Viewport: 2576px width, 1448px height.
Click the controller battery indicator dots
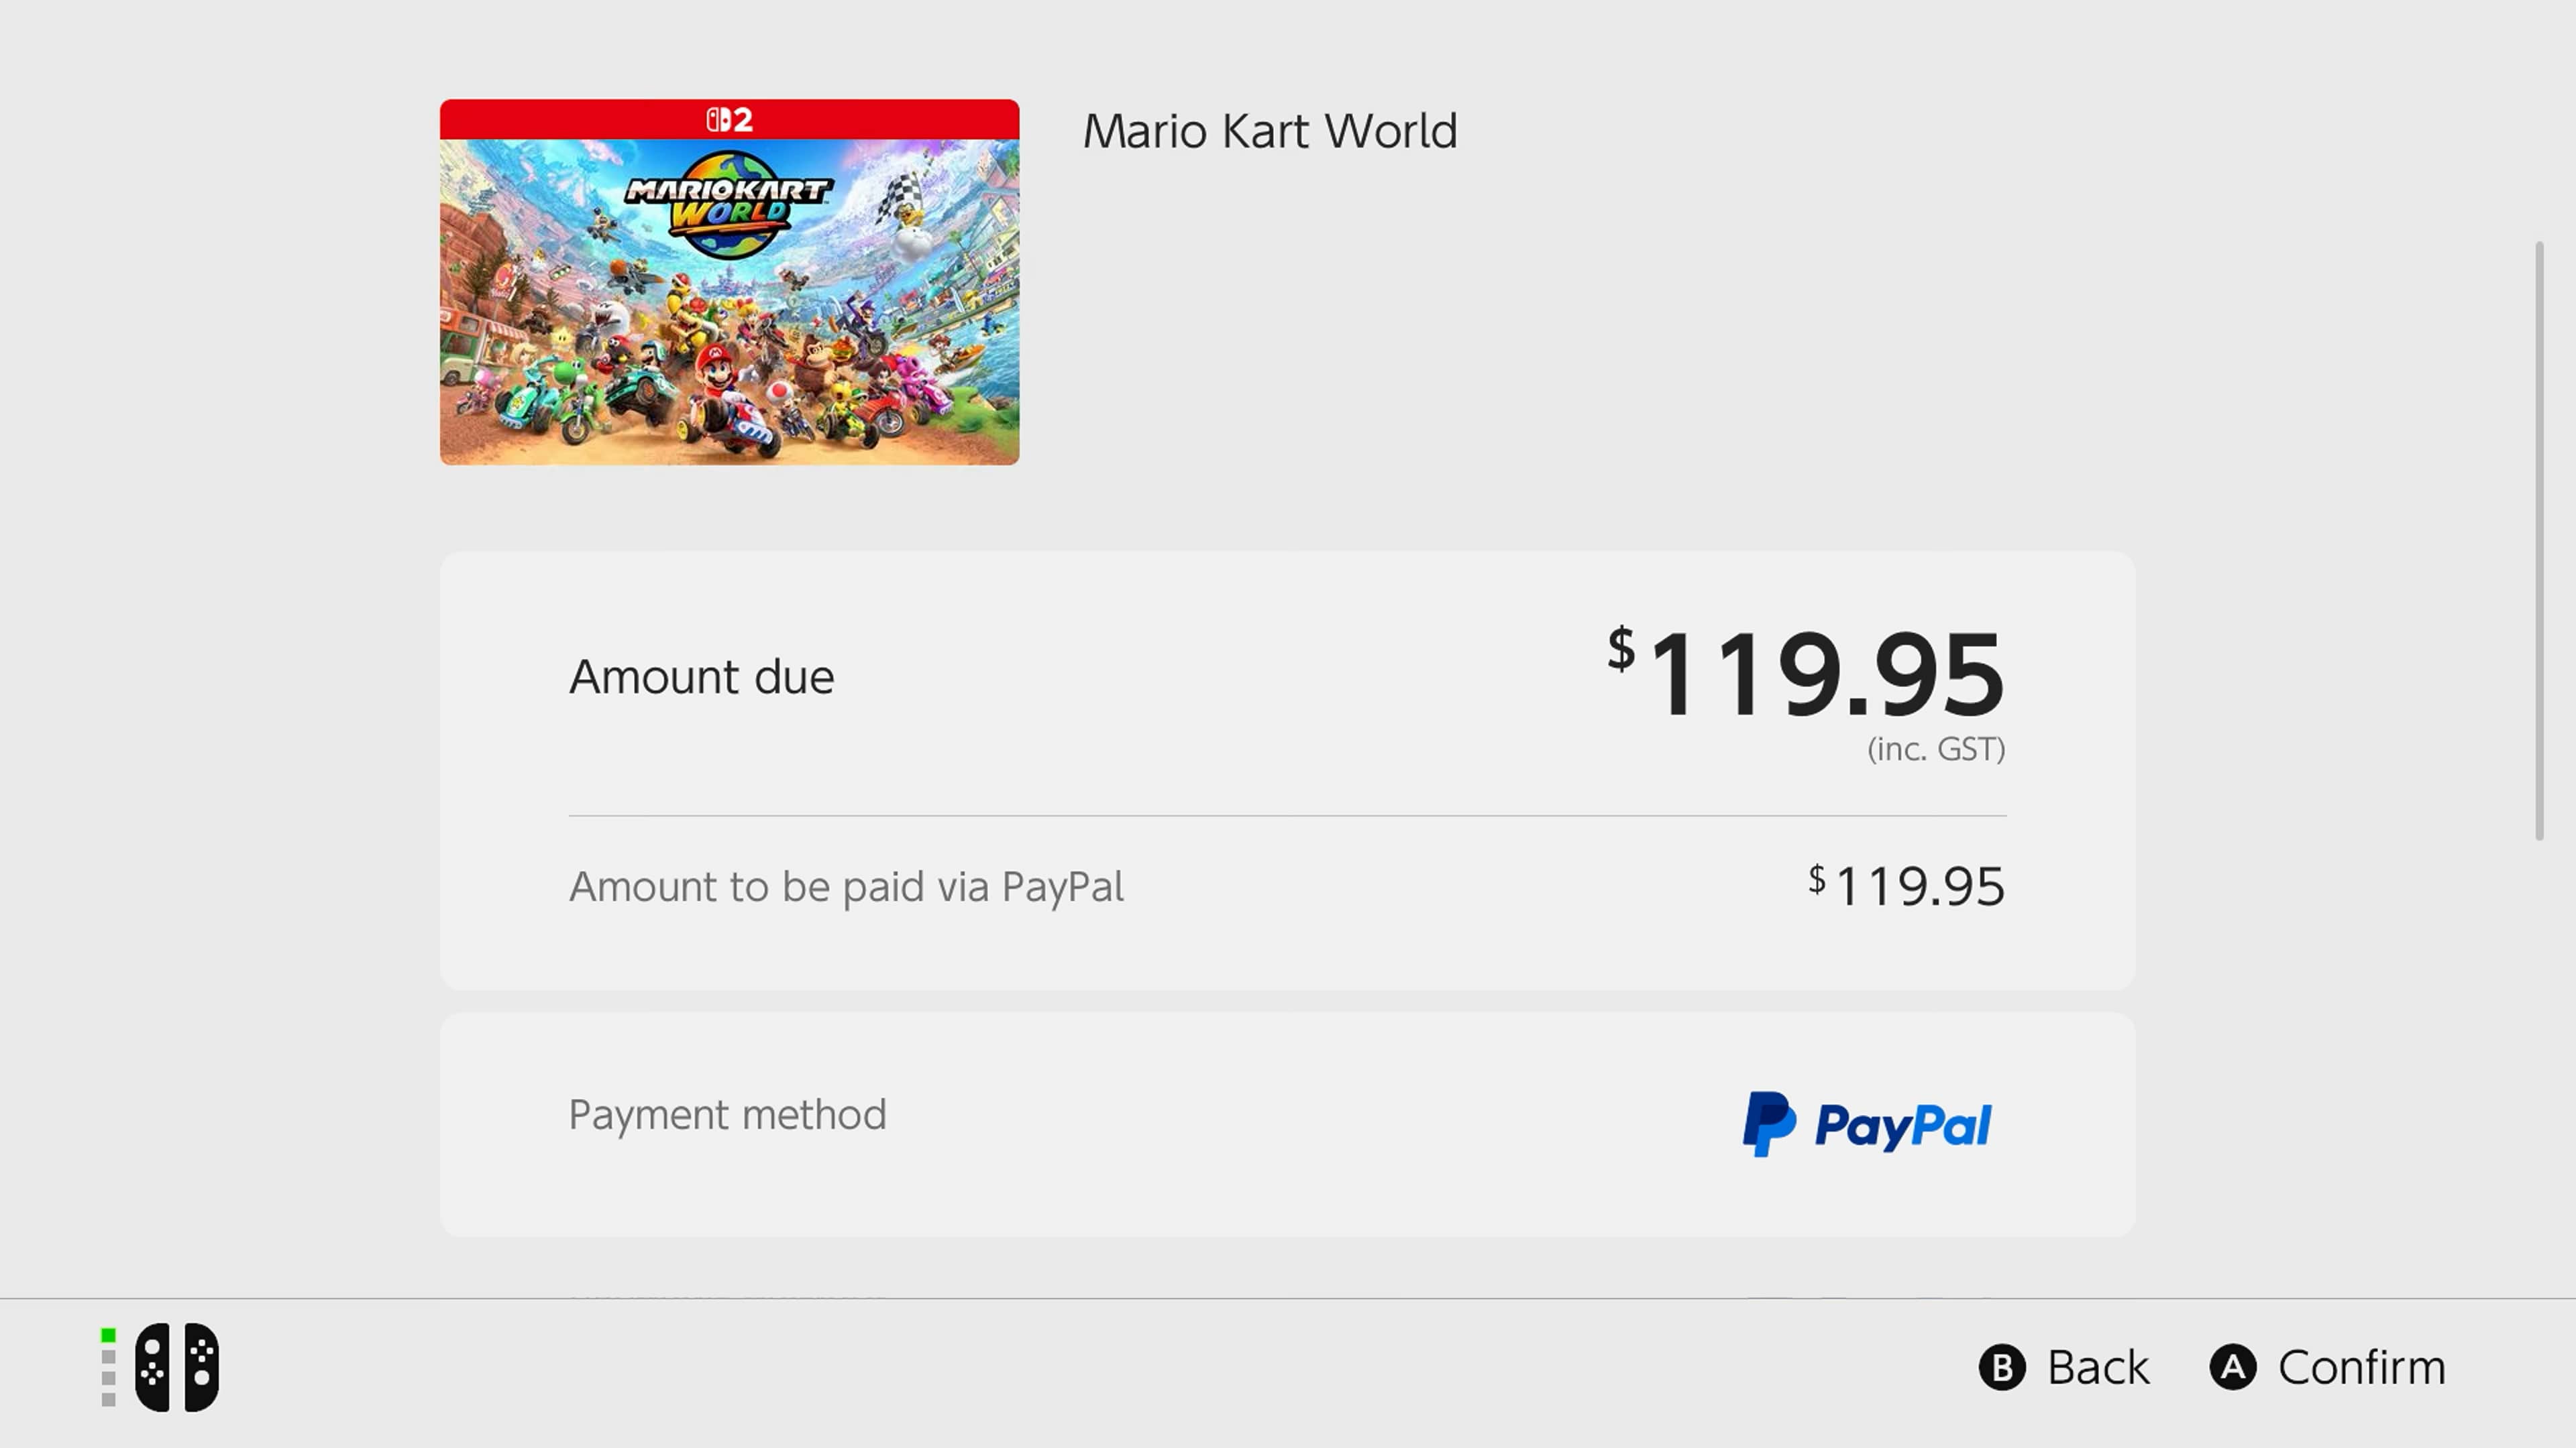point(107,1367)
